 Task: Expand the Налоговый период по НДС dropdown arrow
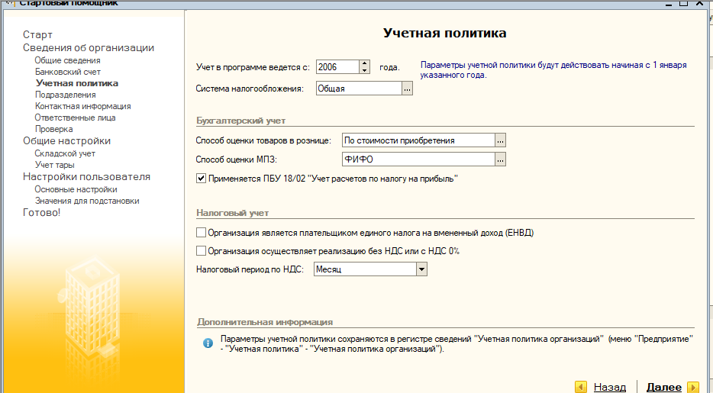[421, 269]
